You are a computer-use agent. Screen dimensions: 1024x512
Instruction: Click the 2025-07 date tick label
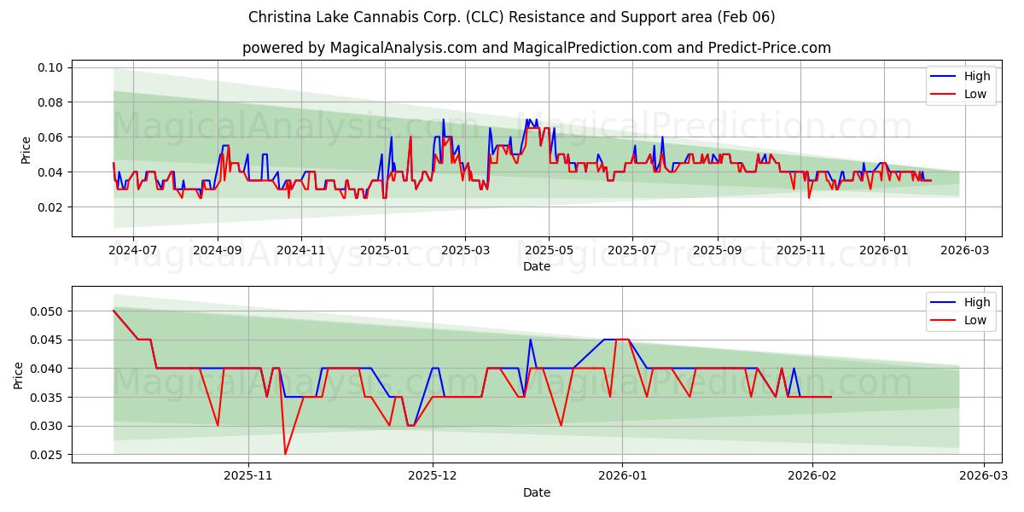[632, 250]
